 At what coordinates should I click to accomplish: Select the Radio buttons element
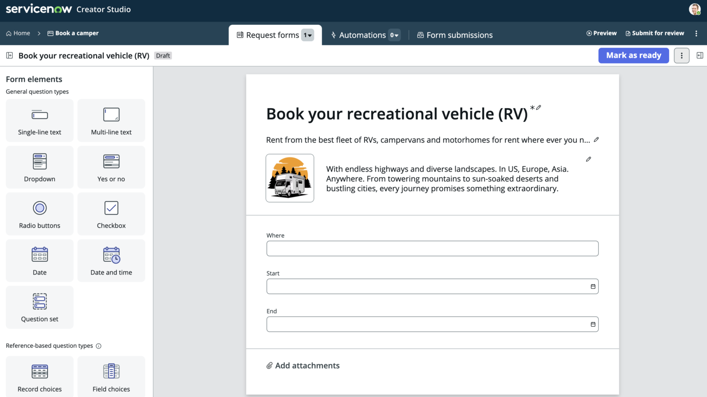[x=39, y=213]
